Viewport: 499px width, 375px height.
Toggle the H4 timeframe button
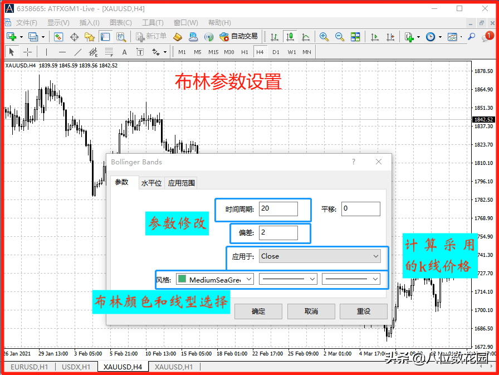260,52
